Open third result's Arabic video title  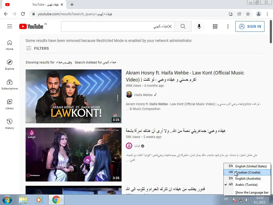pos(165,189)
